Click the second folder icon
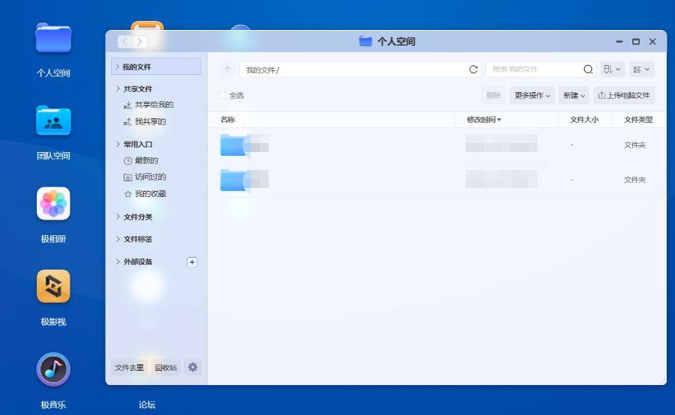Image resolution: width=675 pixels, height=415 pixels. (x=234, y=180)
